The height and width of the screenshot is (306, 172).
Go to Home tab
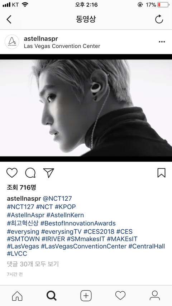point(17,296)
